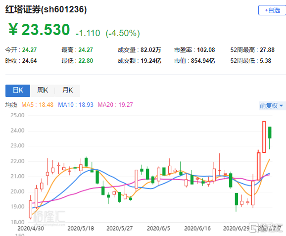286x236 pixels.
Task: Click the 2020/6/16 date axis label
Action: point(197,229)
